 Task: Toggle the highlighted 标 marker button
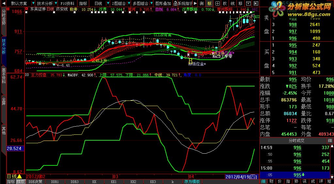coord(210,3)
